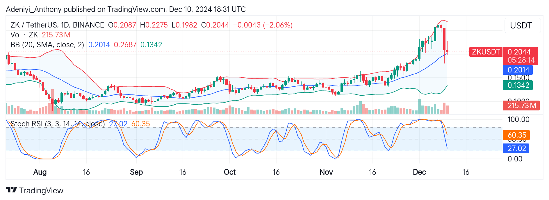Click the Sep time axis label
The width and height of the screenshot is (549, 200).
tap(136, 172)
